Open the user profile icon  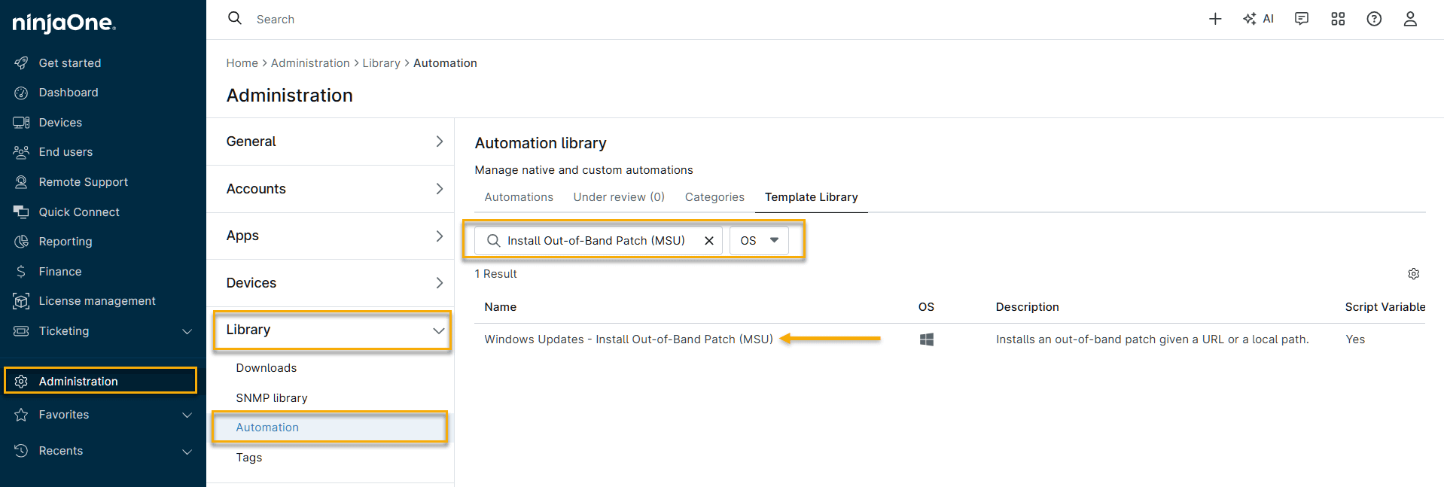tap(1410, 19)
